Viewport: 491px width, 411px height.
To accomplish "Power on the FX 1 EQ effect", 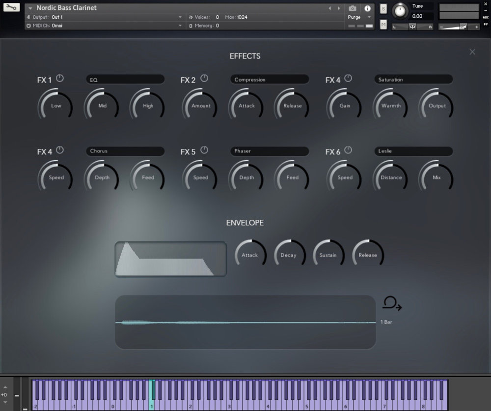I will (x=59, y=78).
